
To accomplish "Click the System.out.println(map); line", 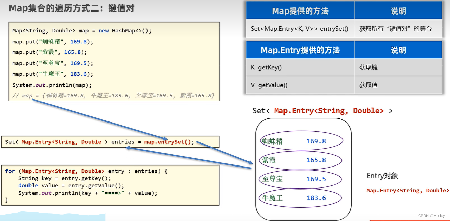I will [52, 85].
